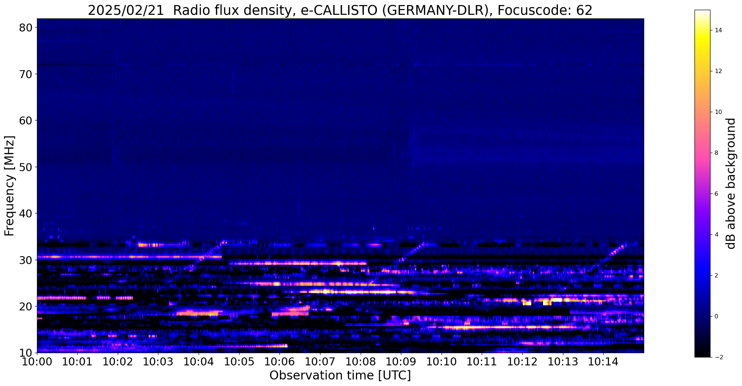Viewport: 742px width, 386px height.
Task: Click the 10:03 time tick label
Action: (158, 362)
